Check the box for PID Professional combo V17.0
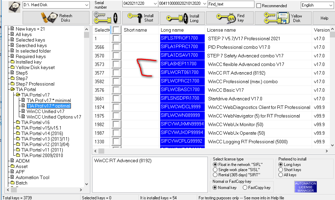This screenshot has width=335, height=200. 116,47
